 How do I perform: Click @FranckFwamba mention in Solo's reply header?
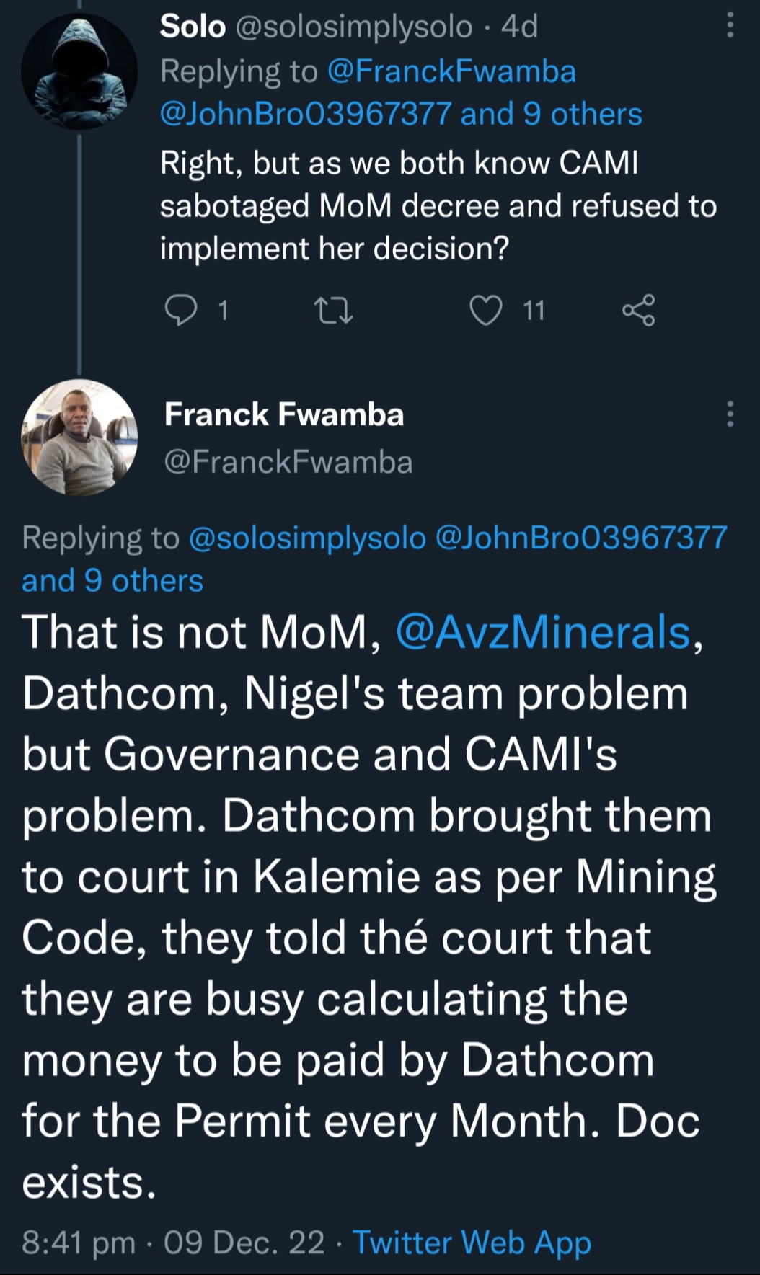click(x=451, y=71)
